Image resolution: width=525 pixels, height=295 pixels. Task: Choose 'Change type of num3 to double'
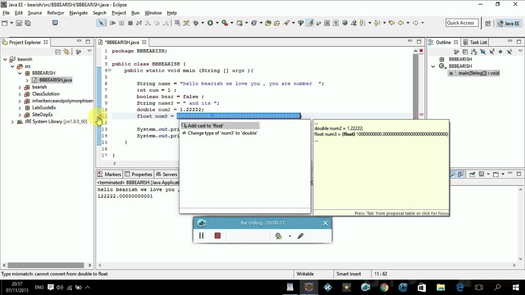(222, 133)
